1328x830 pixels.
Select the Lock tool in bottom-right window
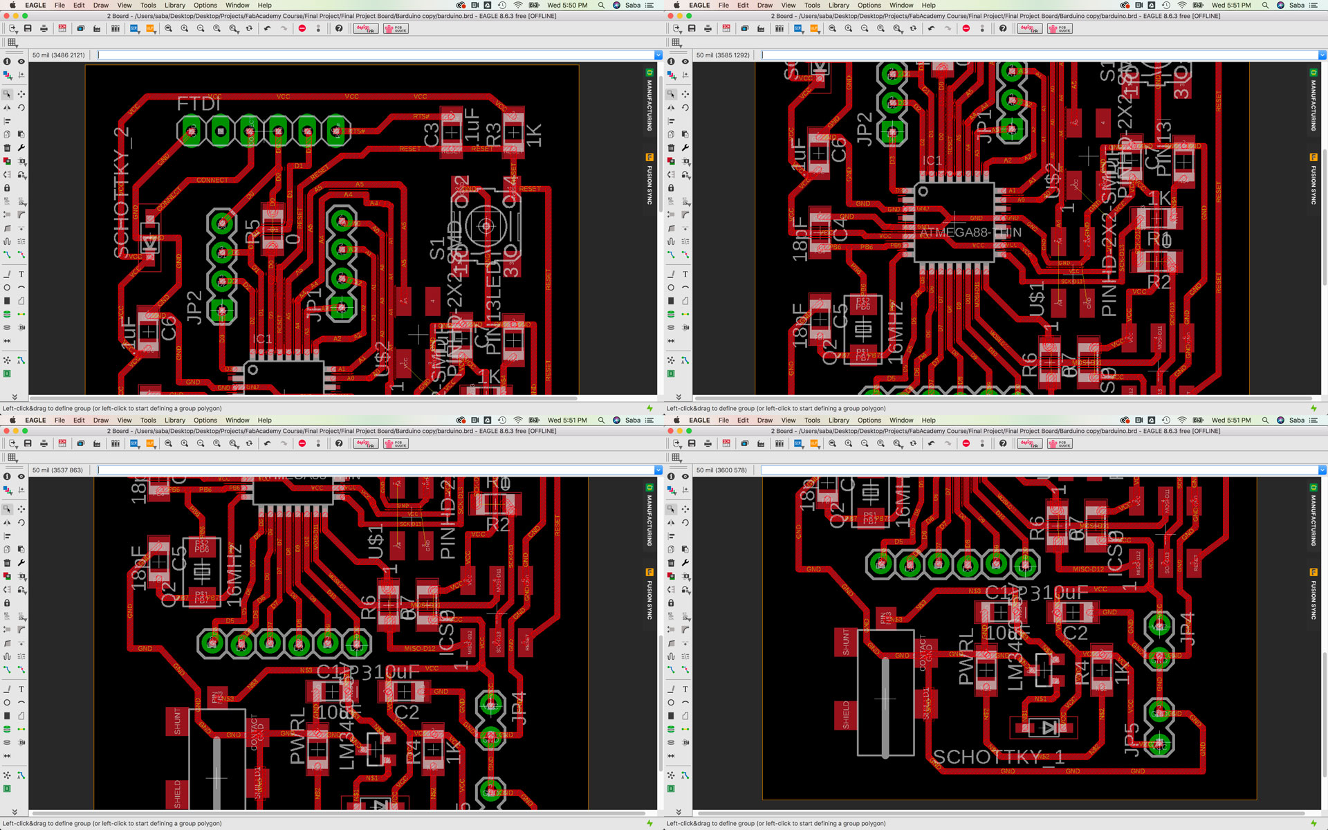click(671, 603)
